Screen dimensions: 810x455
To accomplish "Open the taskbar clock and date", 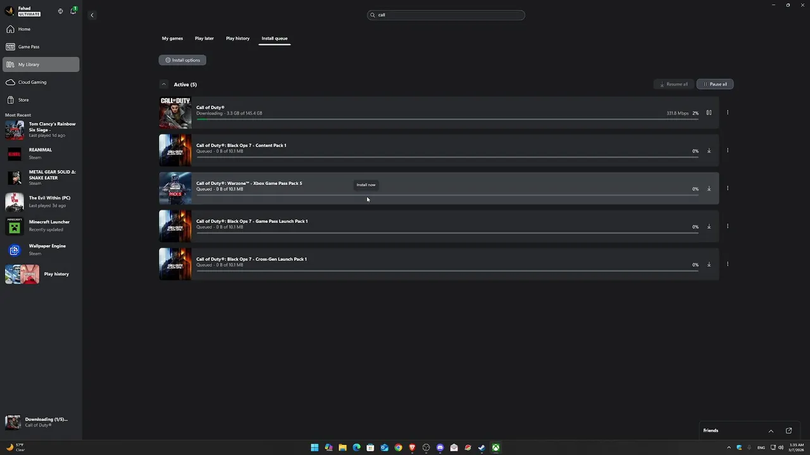I will tap(797, 447).
